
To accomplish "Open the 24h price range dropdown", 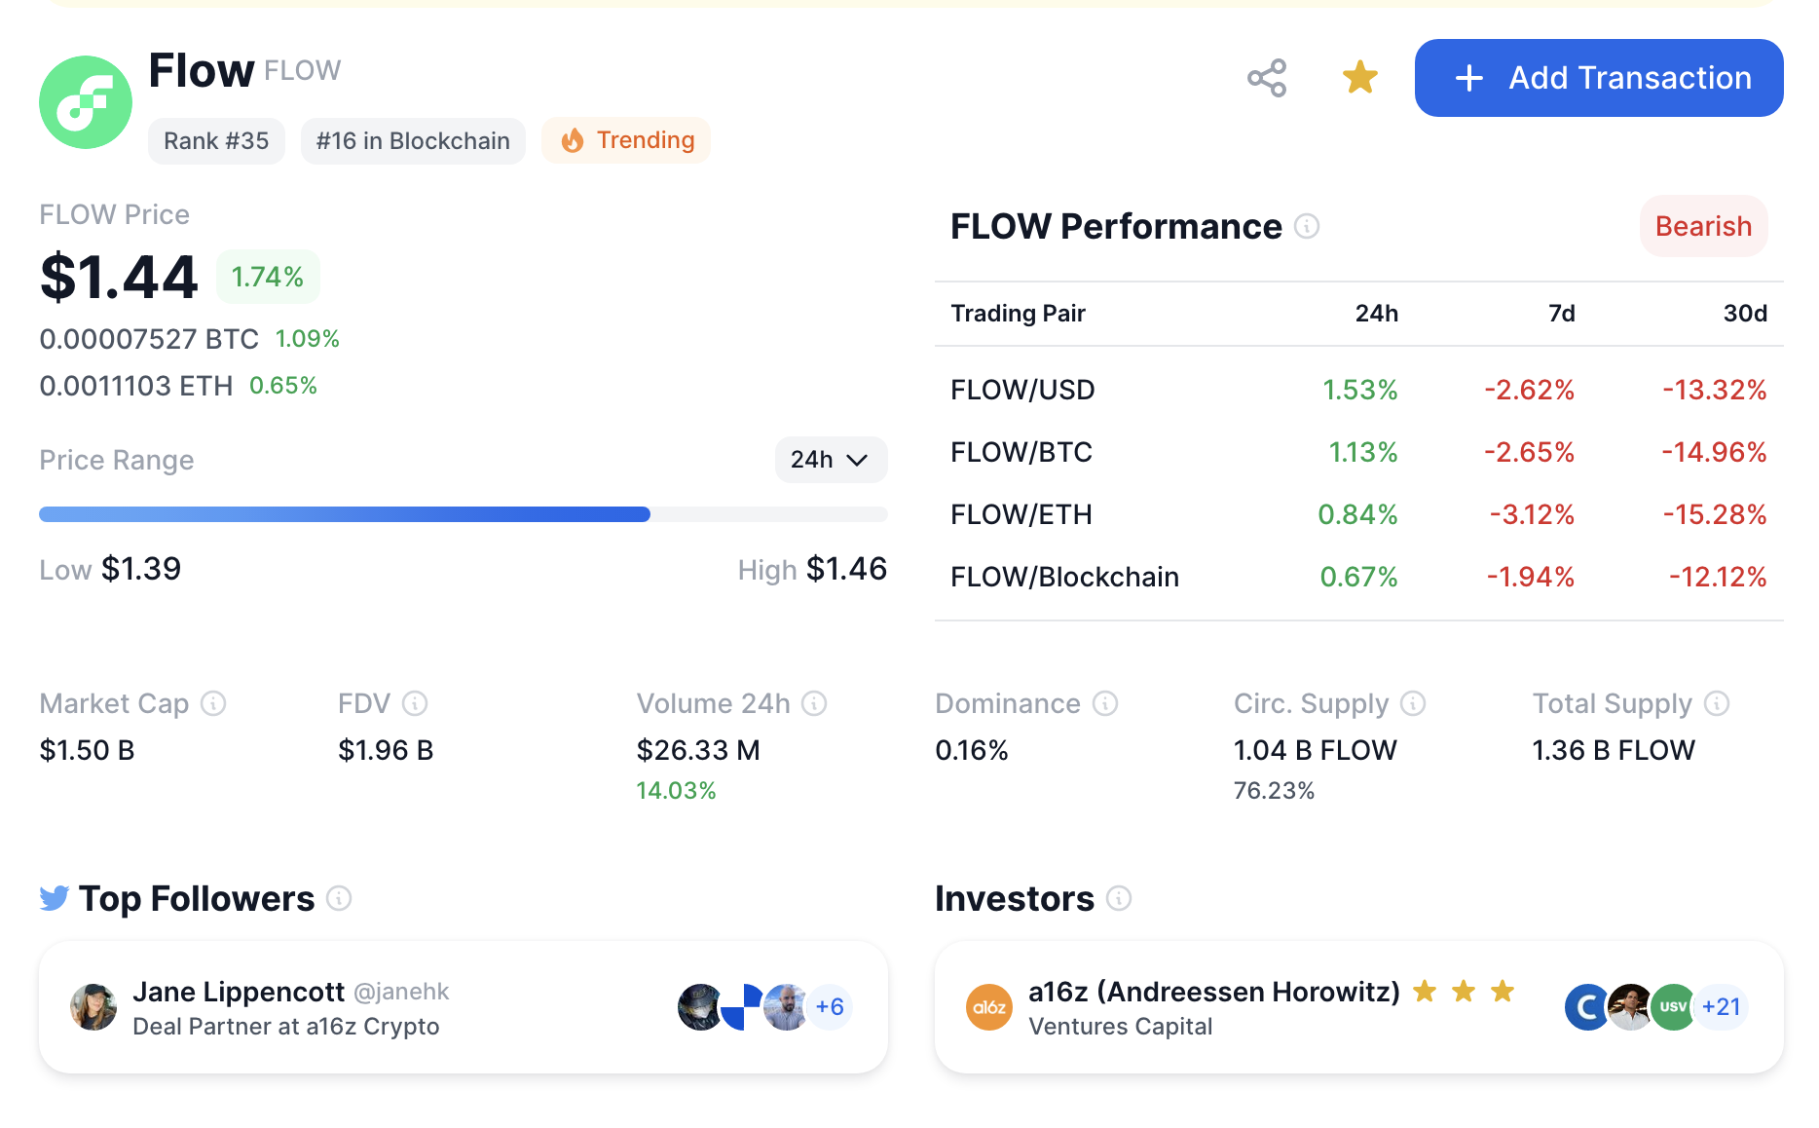I will (831, 460).
